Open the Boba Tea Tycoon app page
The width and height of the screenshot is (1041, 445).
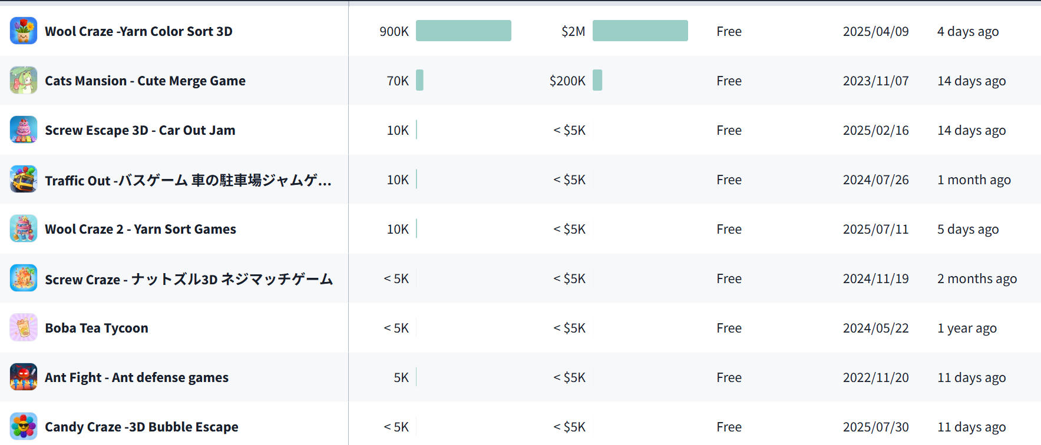[97, 328]
